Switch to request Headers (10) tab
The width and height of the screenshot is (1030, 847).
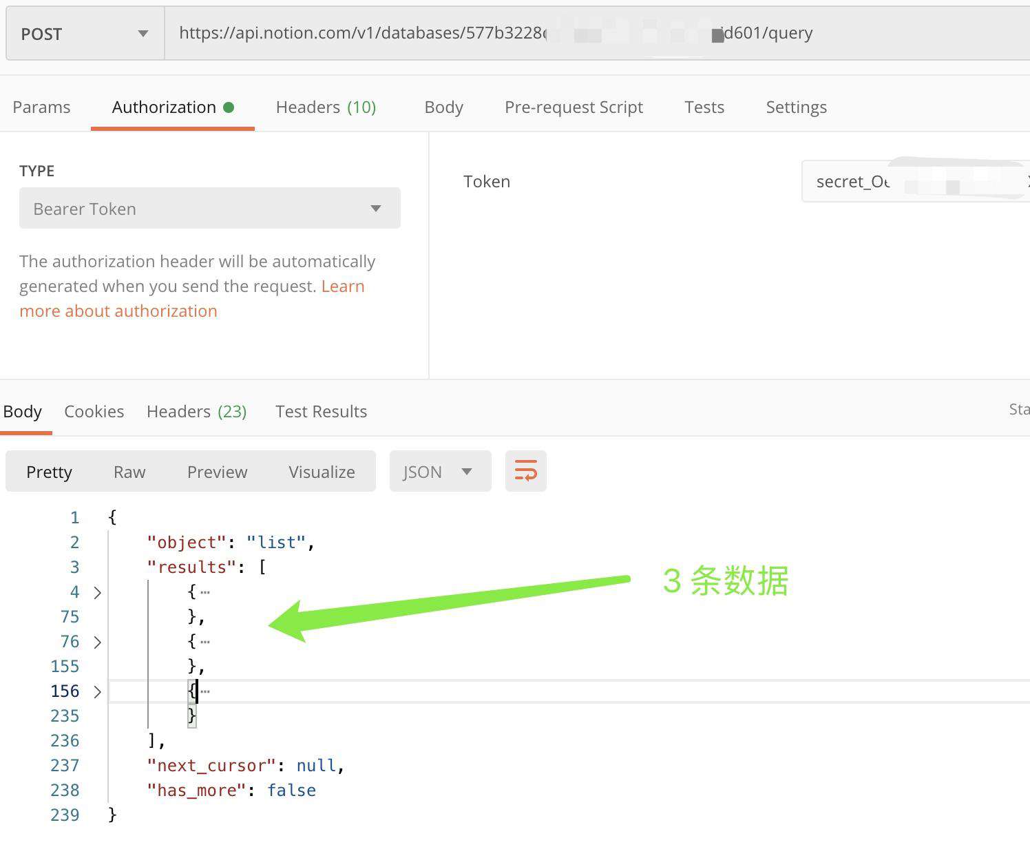coord(326,107)
